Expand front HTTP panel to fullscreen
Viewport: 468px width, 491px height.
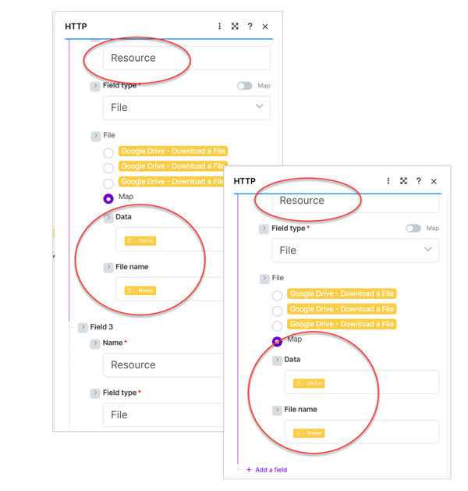click(403, 181)
